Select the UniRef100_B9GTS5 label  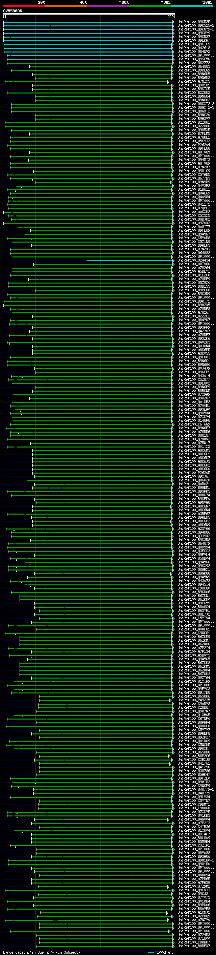point(194,89)
